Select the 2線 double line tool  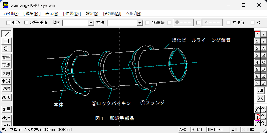click(6, 74)
